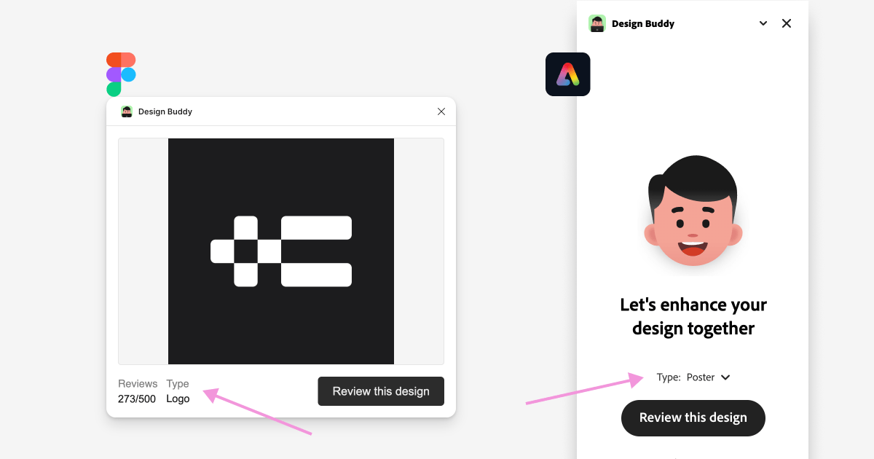Image resolution: width=874 pixels, height=459 pixels.
Task: Click the Design Buddy avatar in the right panel header
Action: [x=598, y=23]
